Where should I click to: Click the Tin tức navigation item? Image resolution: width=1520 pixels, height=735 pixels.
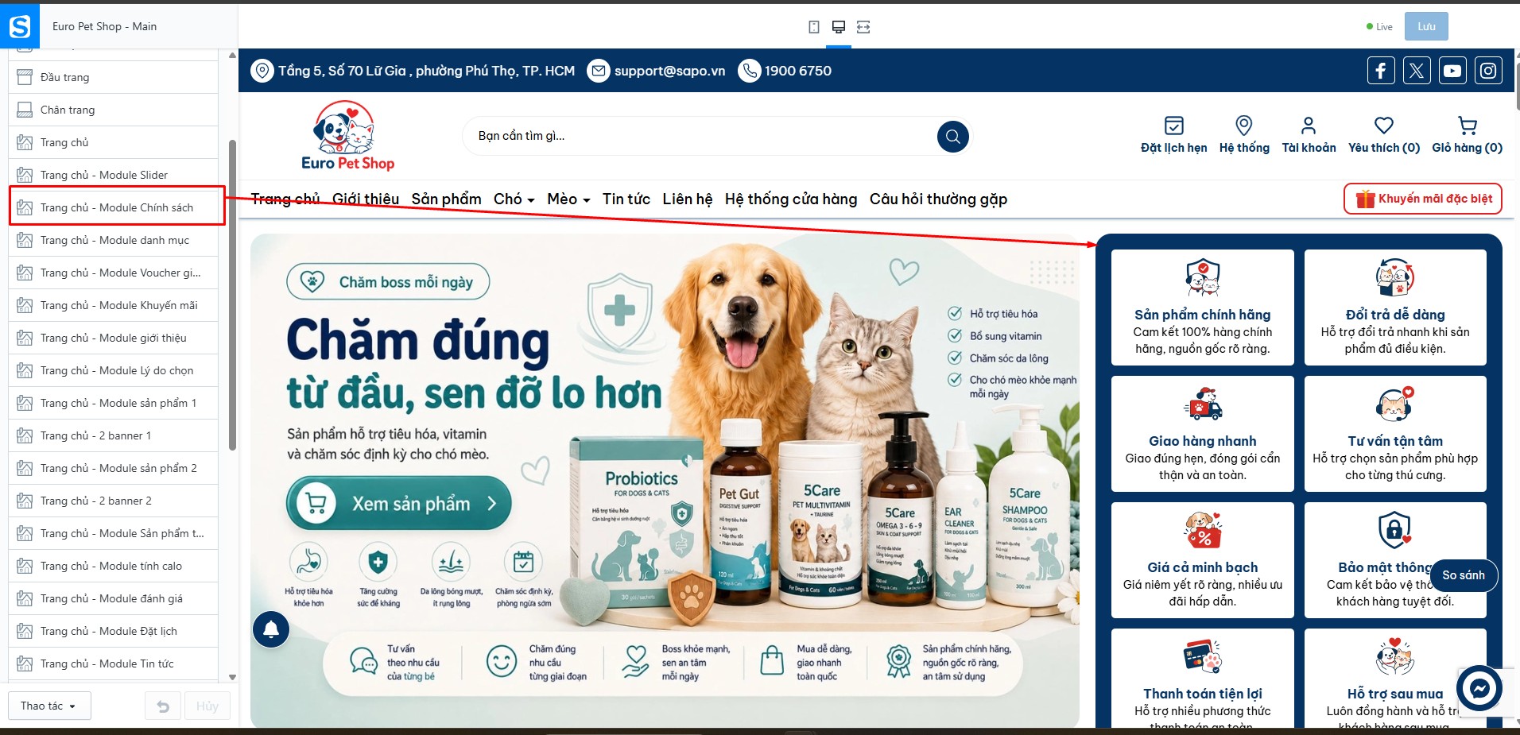pyautogui.click(x=626, y=199)
